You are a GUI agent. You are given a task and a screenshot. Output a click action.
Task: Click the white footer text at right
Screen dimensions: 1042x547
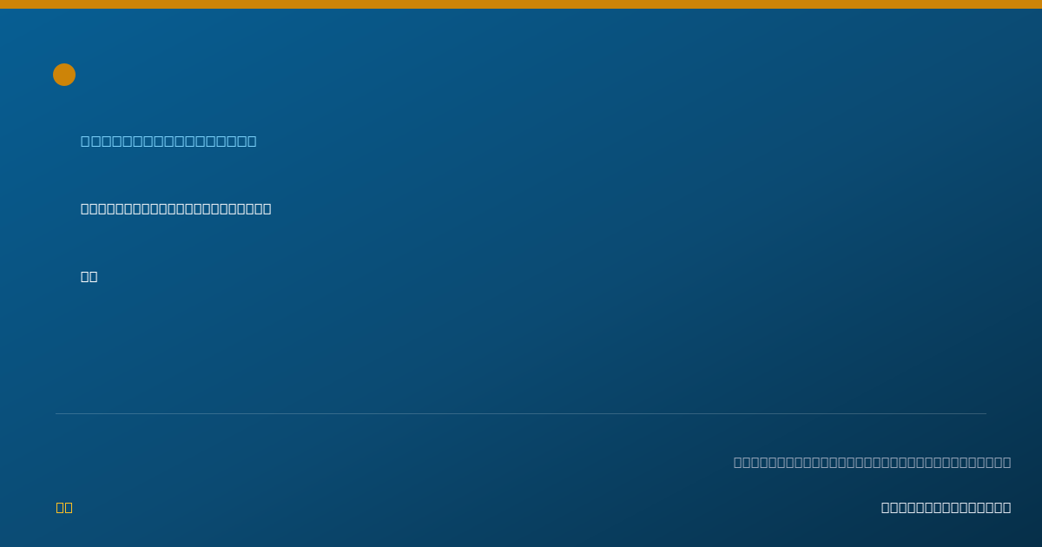pyautogui.click(x=946, y=507)
